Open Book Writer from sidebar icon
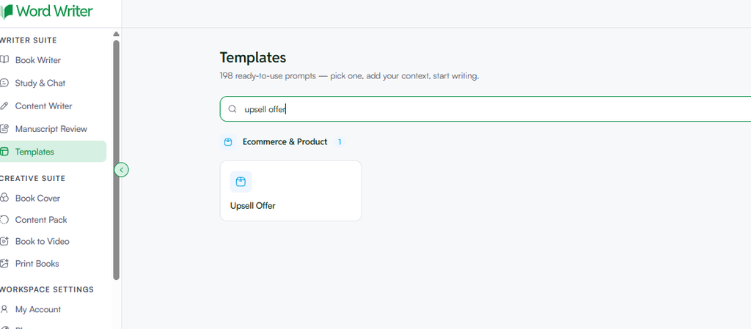The width and height of the screenshot is (751, 329). 4,60
